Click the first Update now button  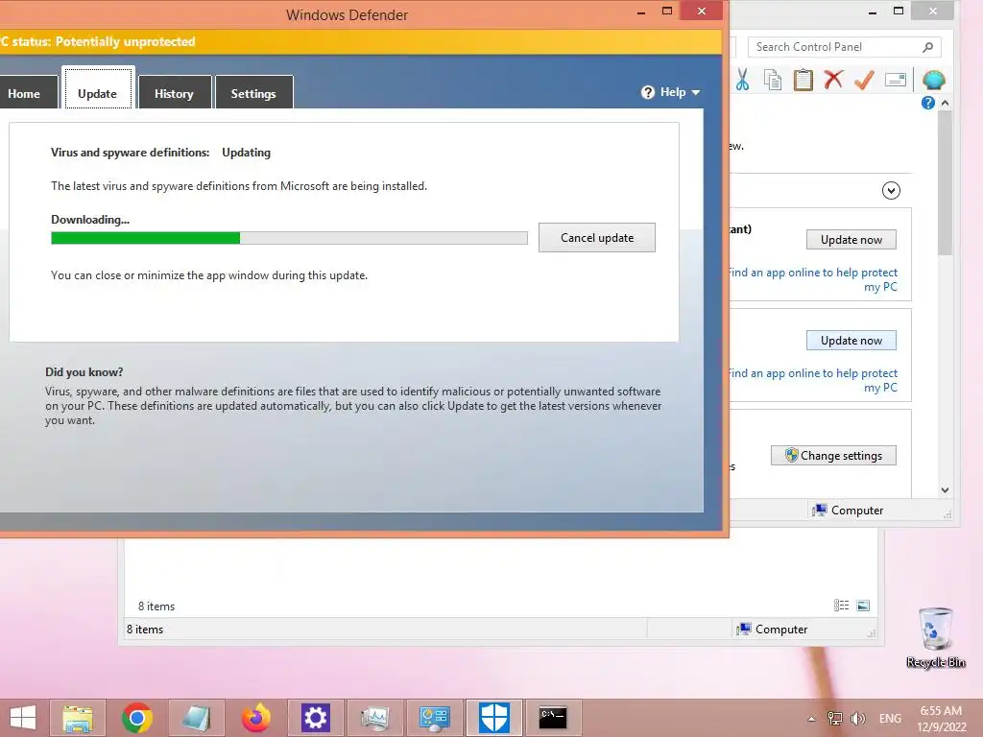pyautogui.click(x=851, y=239)
